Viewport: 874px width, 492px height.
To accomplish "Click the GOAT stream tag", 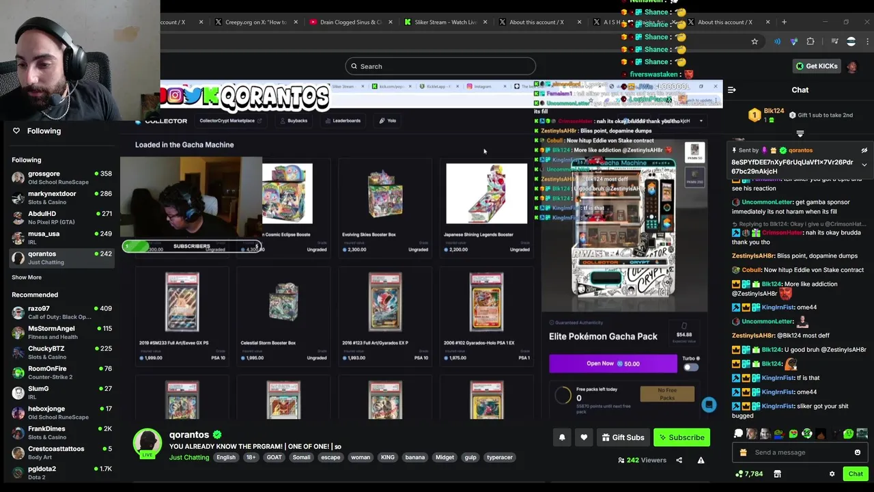I will point(274,457).
